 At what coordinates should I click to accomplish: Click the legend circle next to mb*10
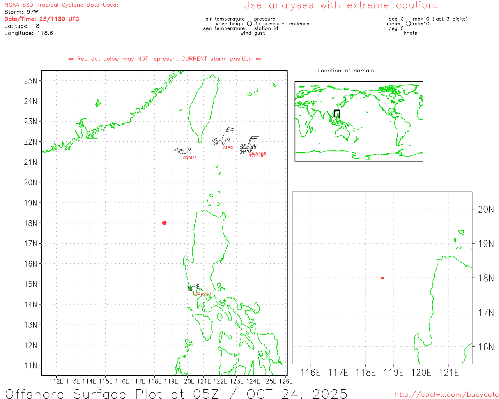tap(408, 24)
